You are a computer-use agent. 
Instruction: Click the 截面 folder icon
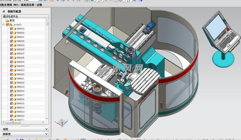pyautogui.click(x=7, y=21)
